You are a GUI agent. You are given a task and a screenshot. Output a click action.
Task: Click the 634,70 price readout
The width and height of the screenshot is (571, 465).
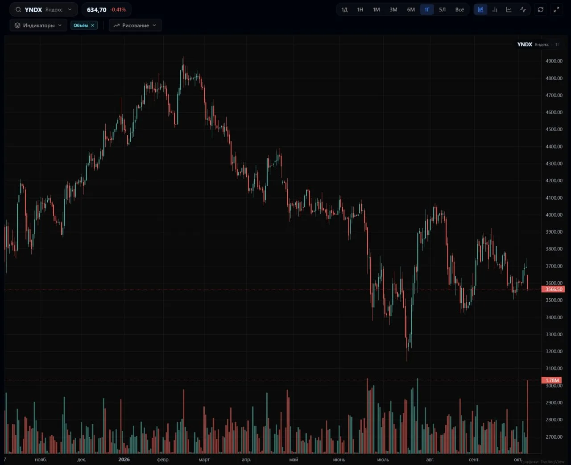coord(97,9)
